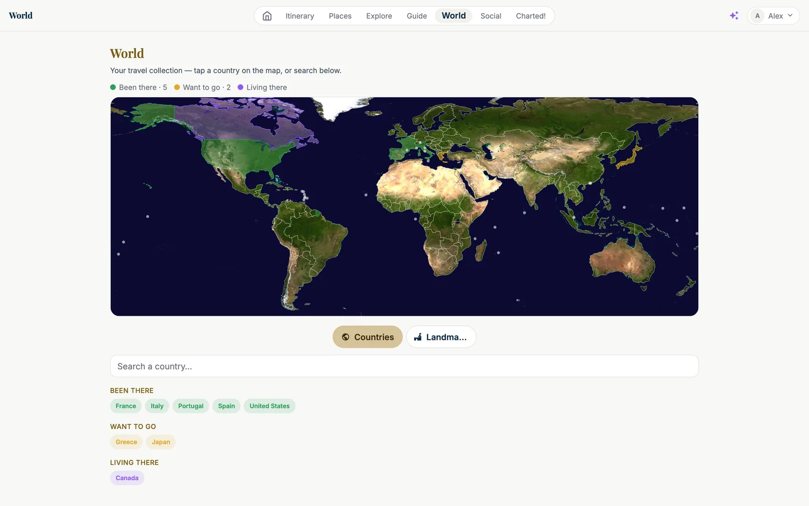Open the Social tab

[491, 16]
